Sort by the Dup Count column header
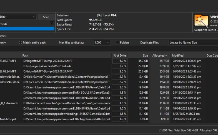The height and width of the screenshot is (135, 218). tap(211, 55)
